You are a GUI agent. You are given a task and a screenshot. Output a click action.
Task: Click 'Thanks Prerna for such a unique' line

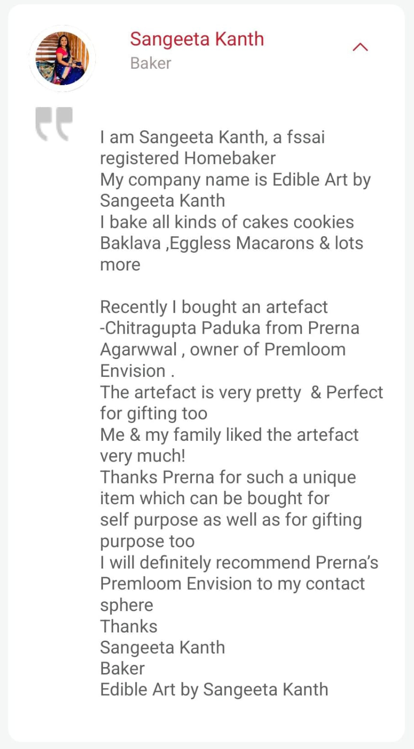(x=228, y=477)
